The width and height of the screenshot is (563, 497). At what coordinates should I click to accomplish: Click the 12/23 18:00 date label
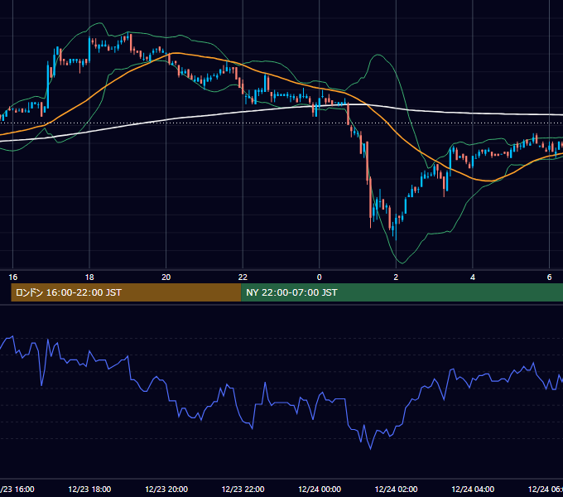click(x=89, y=489)
